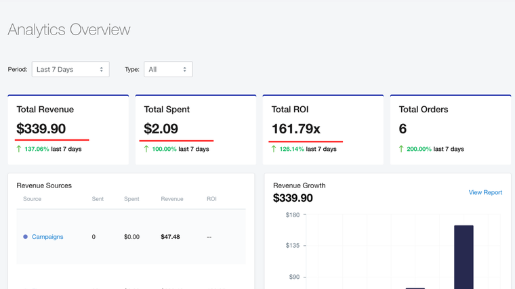The height and width of the screenshot is (289, 515).
Task: Click the Revenue Growth total $339.90
Action: tap(293, 198)
